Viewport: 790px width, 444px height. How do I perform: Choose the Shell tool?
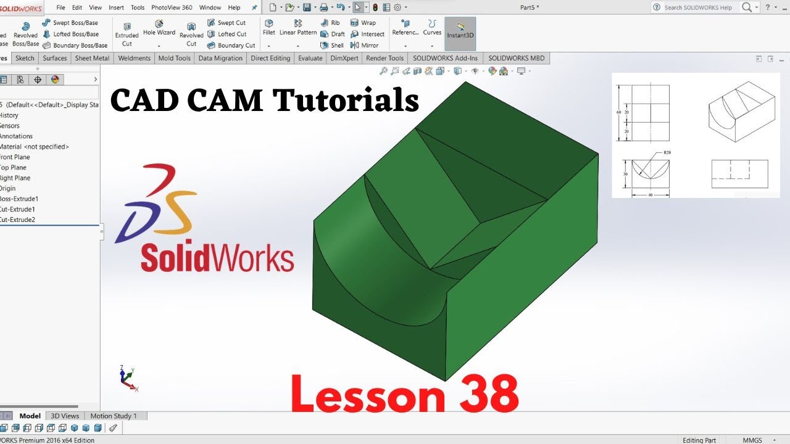(331, 45)
